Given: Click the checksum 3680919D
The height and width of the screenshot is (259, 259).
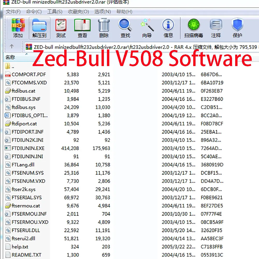Looking at the screenshot, I should pyautogui.click(x=212, y=164).
